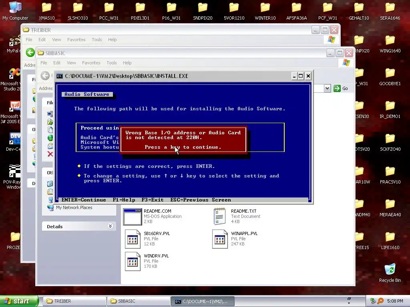Image resolution: width=410 pixels, height=307 pixels.
Task: Open Edit menu in SBBASIC window
Action: (57, 63)
